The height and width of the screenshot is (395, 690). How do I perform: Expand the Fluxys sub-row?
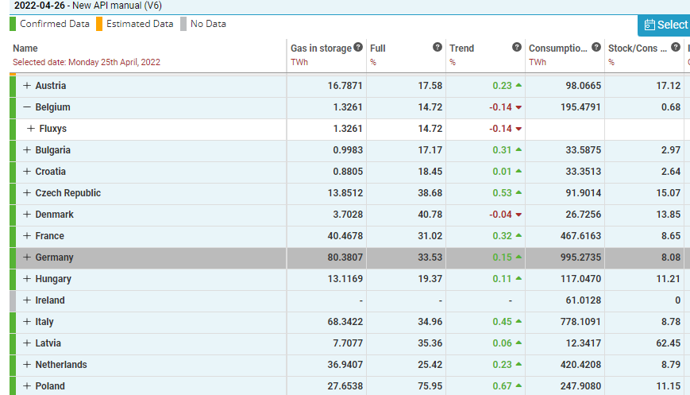click(x=30, y=129)
